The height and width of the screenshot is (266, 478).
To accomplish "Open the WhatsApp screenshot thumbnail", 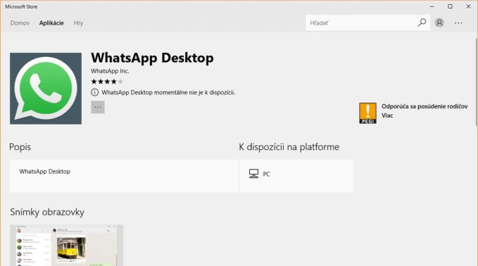I will pyautogui.click(x=66, y=246).
